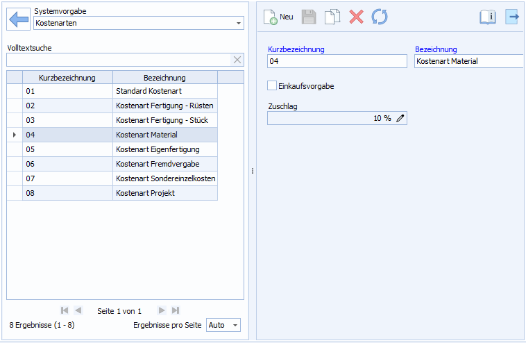Image resolution: width=526 pixels, height=343 pixels.
Task: Open the info book icon
Action: point(488,17)
